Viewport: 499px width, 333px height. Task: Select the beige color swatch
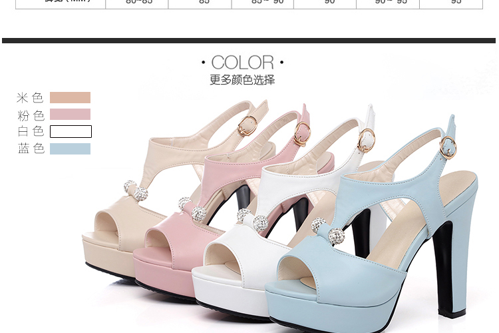coord(70,97)
